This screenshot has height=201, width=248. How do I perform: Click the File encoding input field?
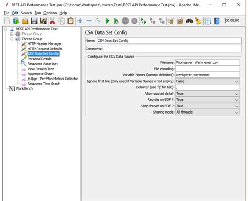point(208,69)
